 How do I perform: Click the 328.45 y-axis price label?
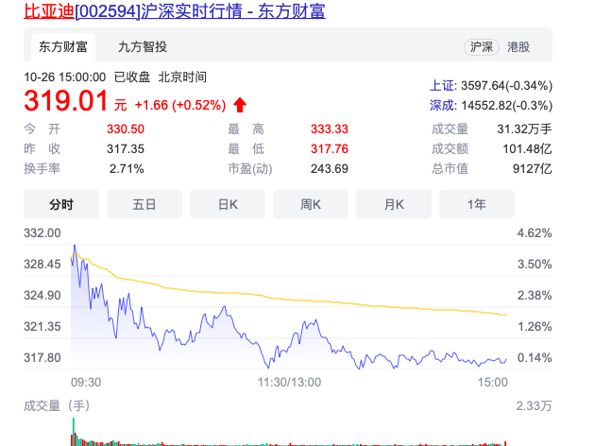42,264
